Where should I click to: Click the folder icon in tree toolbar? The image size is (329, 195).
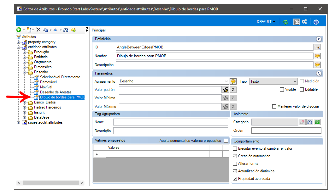73,30
